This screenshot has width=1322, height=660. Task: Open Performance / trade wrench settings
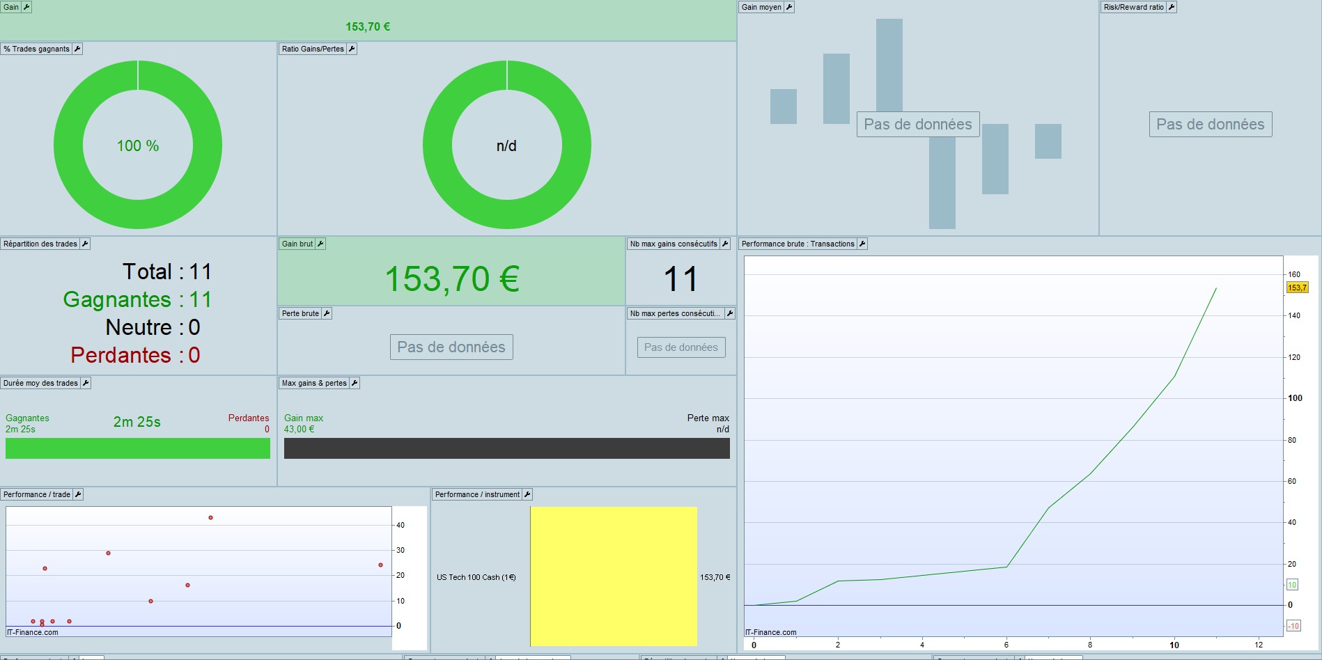pyautogui.click(x=78, y=494)
